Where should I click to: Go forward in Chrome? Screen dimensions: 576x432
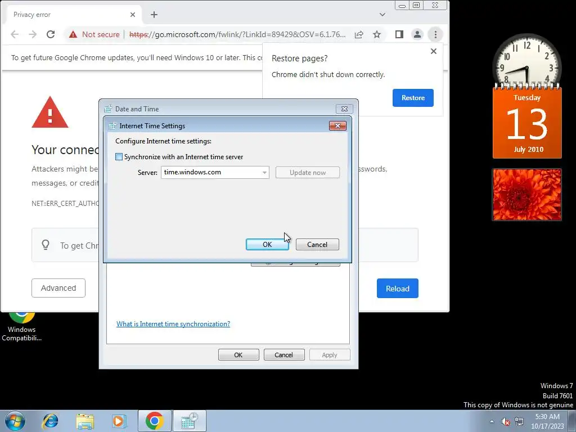33,34
